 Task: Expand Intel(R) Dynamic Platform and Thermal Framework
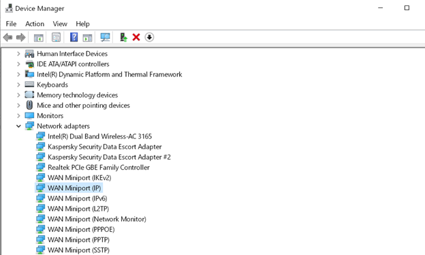tap(18, 74)
